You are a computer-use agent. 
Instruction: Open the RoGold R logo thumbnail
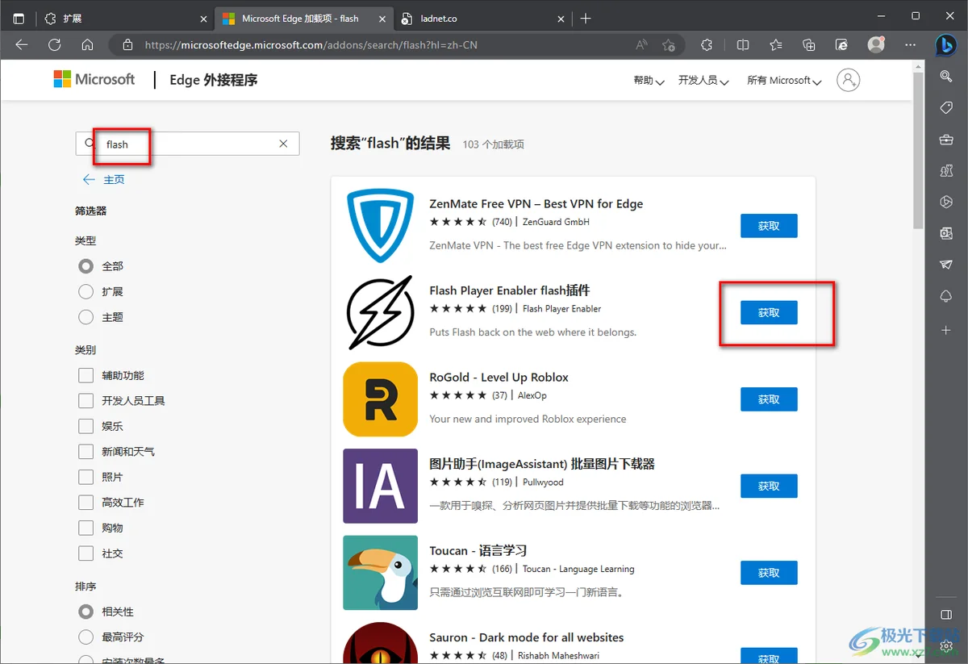pos(380,399)
